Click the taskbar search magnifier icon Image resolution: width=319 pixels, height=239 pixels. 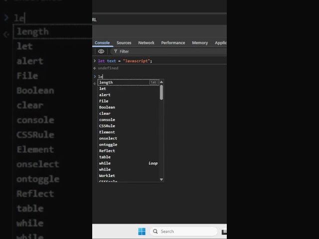click(x=155, y=231)
